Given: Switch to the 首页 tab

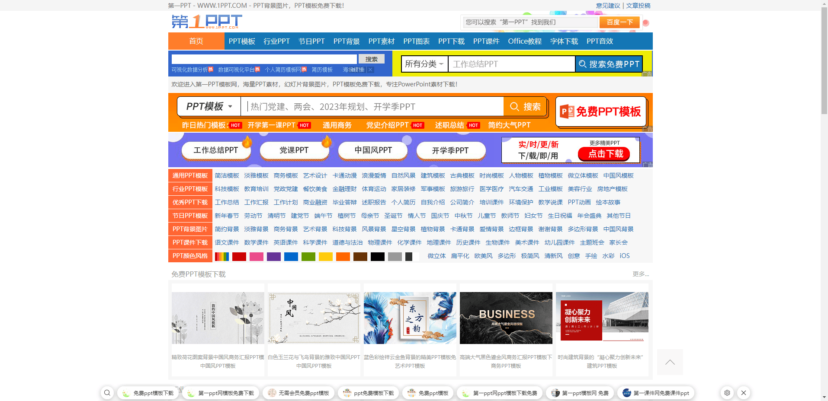Looking at the screenshot, I should [x=196, y=41].
